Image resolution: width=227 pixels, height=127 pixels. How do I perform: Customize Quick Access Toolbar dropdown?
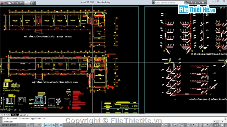coord(35,3)
